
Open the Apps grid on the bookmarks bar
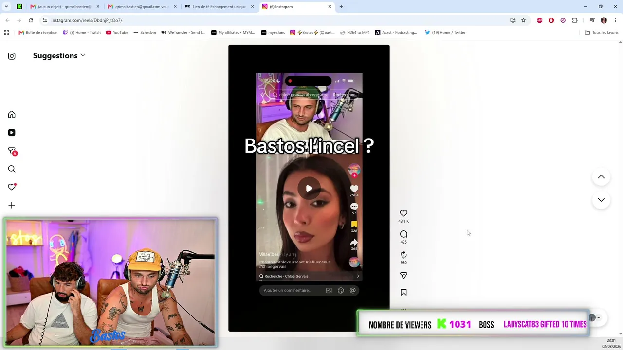(6, 33)
